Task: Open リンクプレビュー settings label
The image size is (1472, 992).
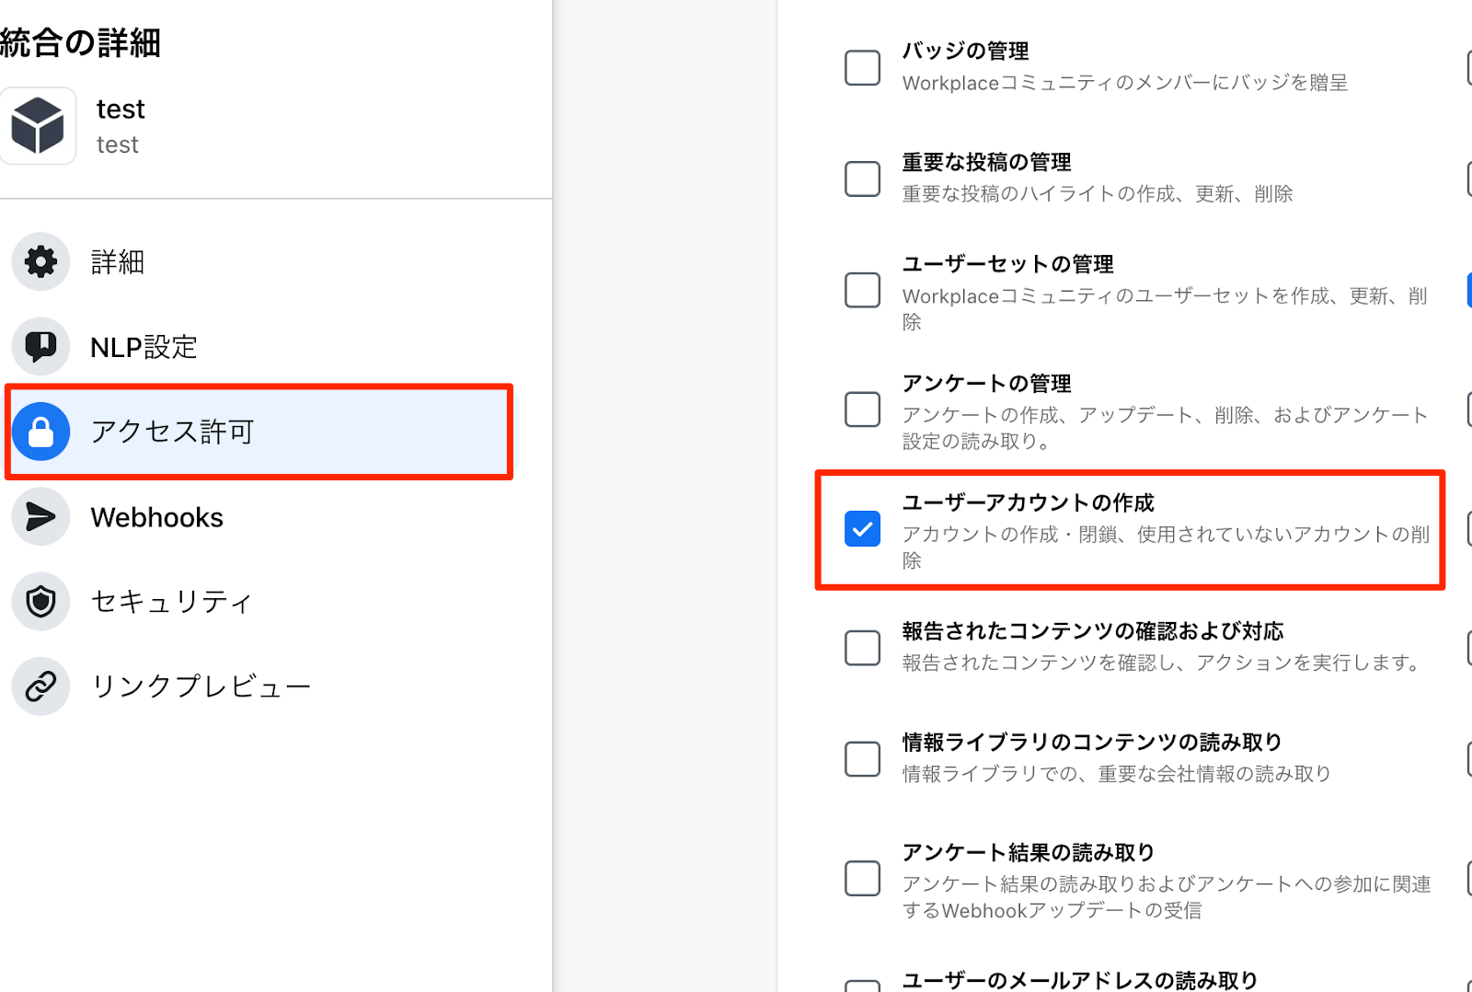Action: (201, 686)
